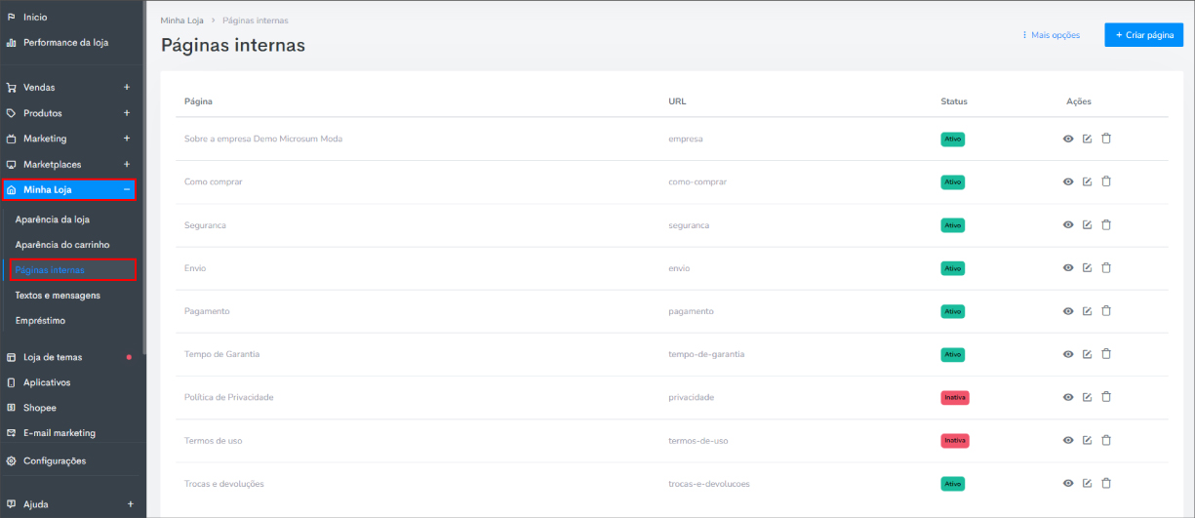The height and width of the screenshot is (518, 1195).
Task: Preview the Política de Privacidade page
Action: (1068, 397)
